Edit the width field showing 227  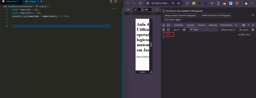click(137, 10)
